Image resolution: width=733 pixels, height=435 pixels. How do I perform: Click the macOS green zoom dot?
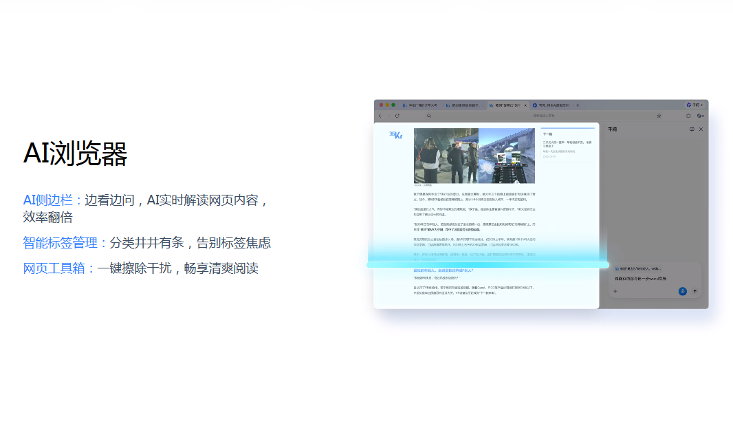(x=393, y=105)
